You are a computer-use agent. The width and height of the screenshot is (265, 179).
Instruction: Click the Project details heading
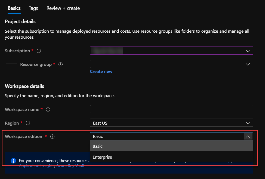click(20, 22)
